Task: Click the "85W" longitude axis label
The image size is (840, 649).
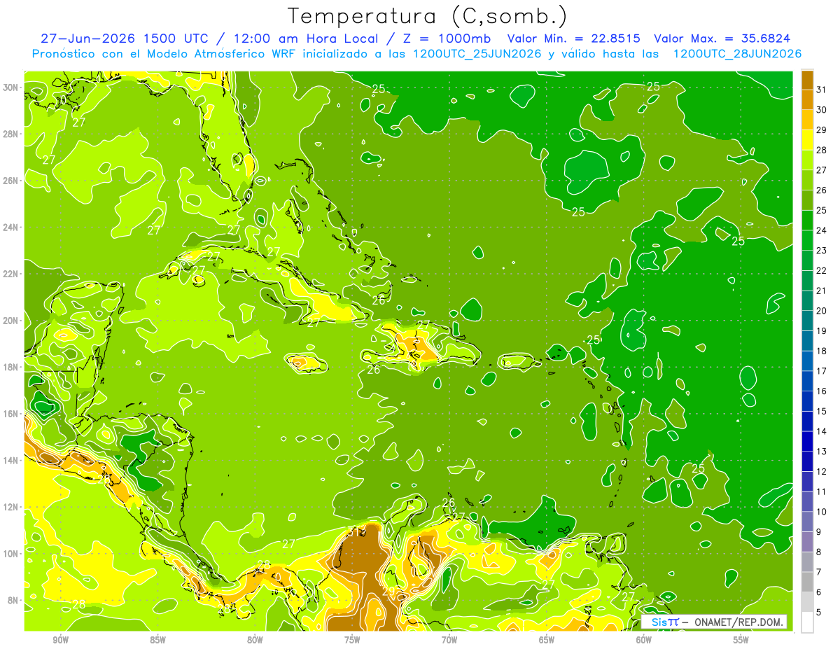Action: [158, 640]
